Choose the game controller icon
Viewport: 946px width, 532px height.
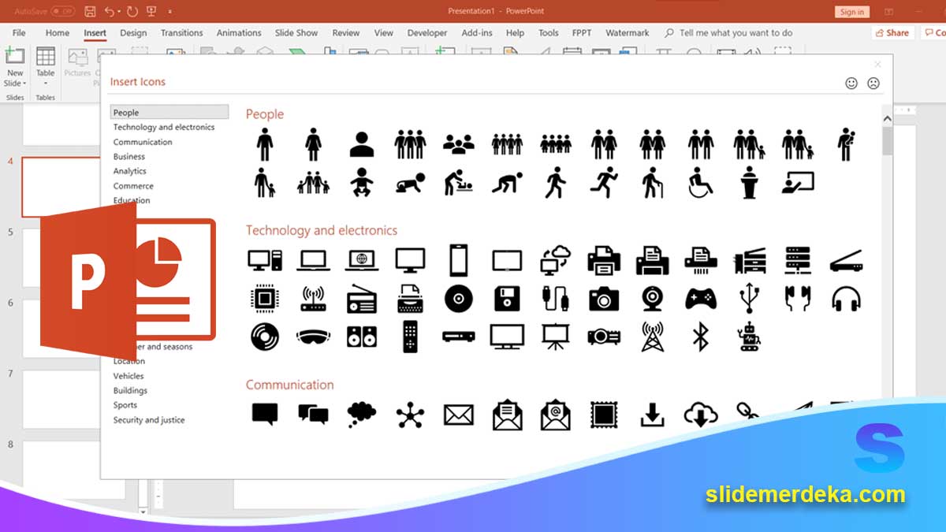700,299
